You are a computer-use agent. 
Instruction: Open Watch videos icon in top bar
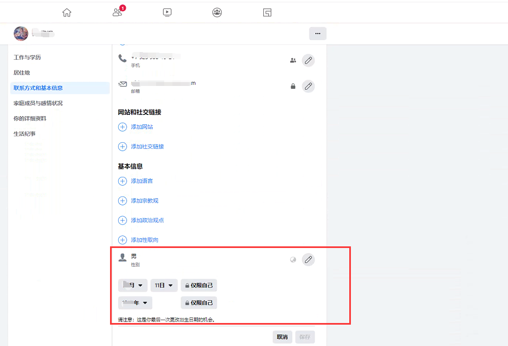(x=166, y=11)
